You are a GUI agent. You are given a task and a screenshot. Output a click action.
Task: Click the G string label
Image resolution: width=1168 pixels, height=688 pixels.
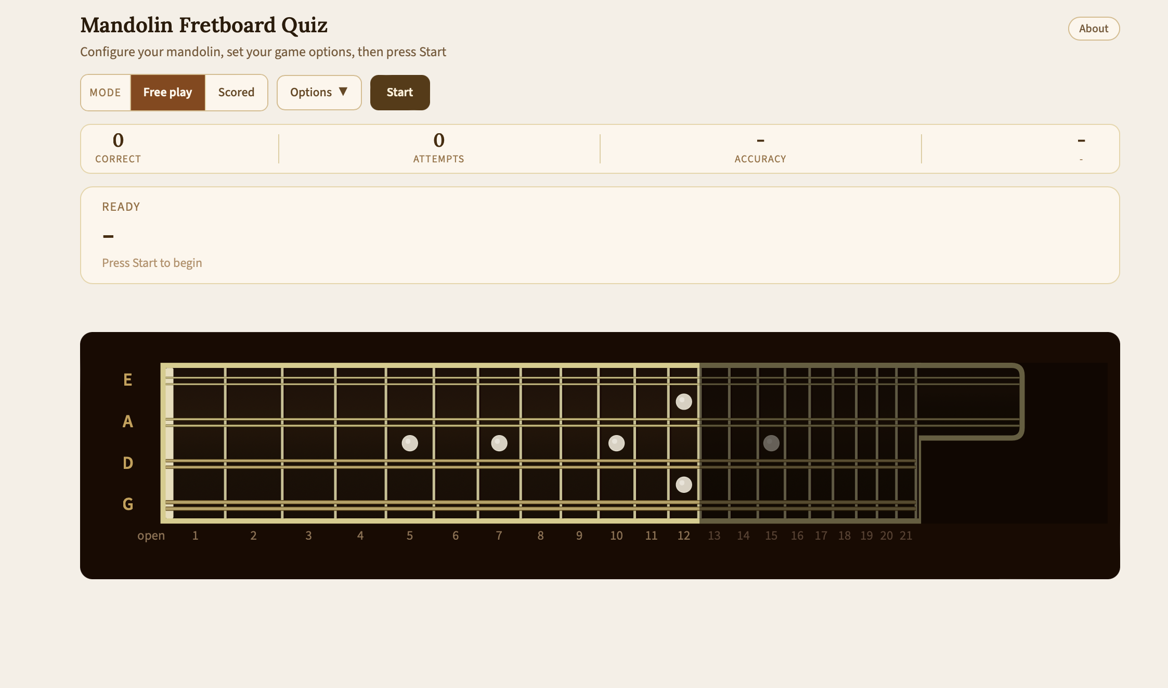(127, 504)
